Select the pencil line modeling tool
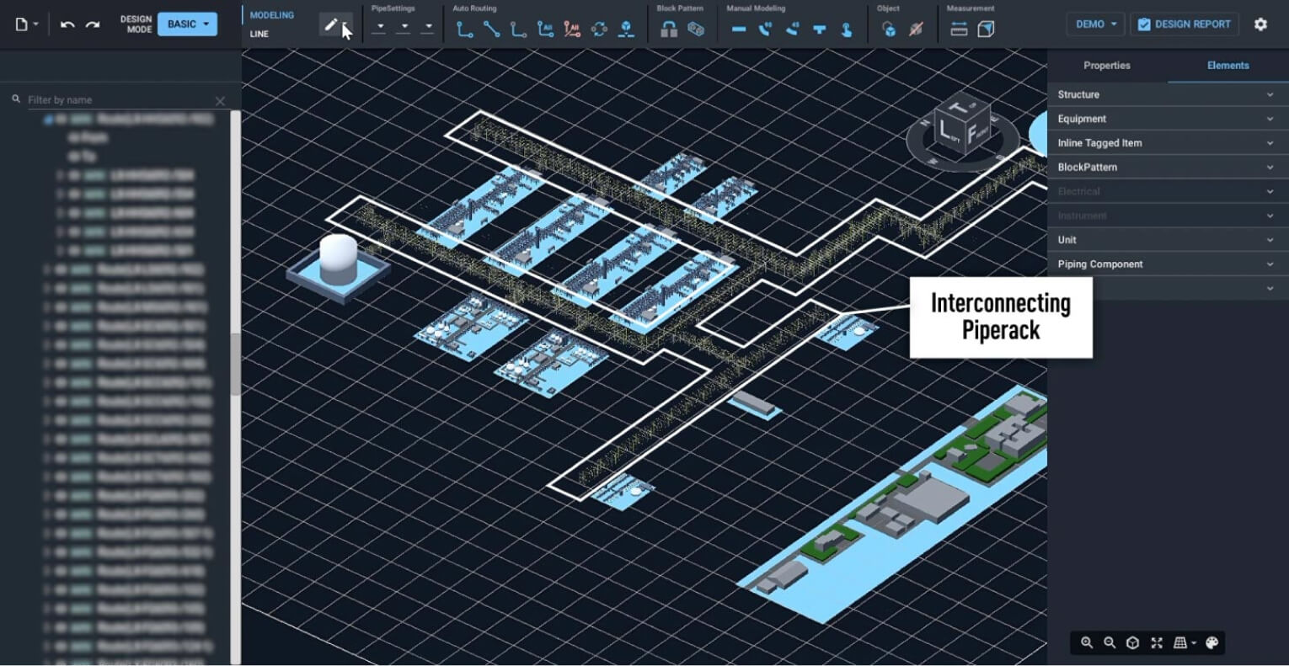 point(330,26)
